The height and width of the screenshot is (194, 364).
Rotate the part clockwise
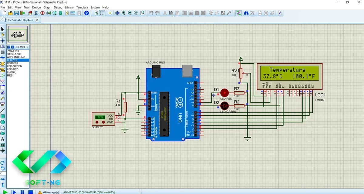pos(2,163)
